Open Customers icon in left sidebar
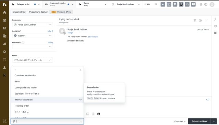 (4, 28)
